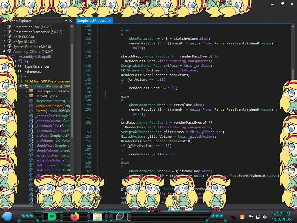Click the System.Runtime assembly icon
This screenshot has height=223, width=297.
click(9, 46)
